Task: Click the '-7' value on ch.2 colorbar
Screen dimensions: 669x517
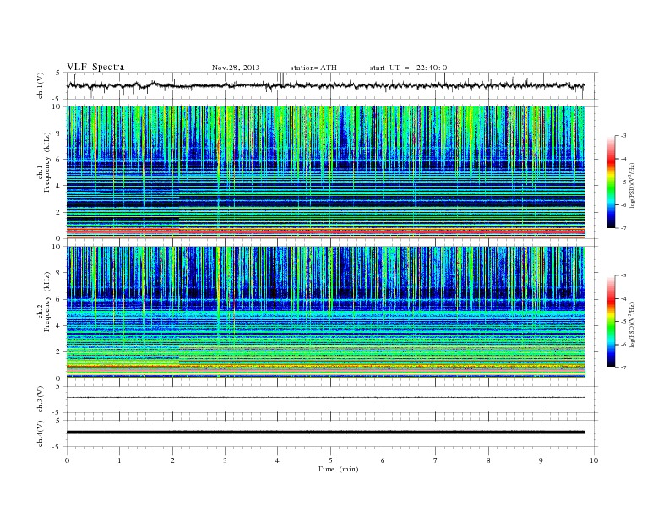Action: 623,367
